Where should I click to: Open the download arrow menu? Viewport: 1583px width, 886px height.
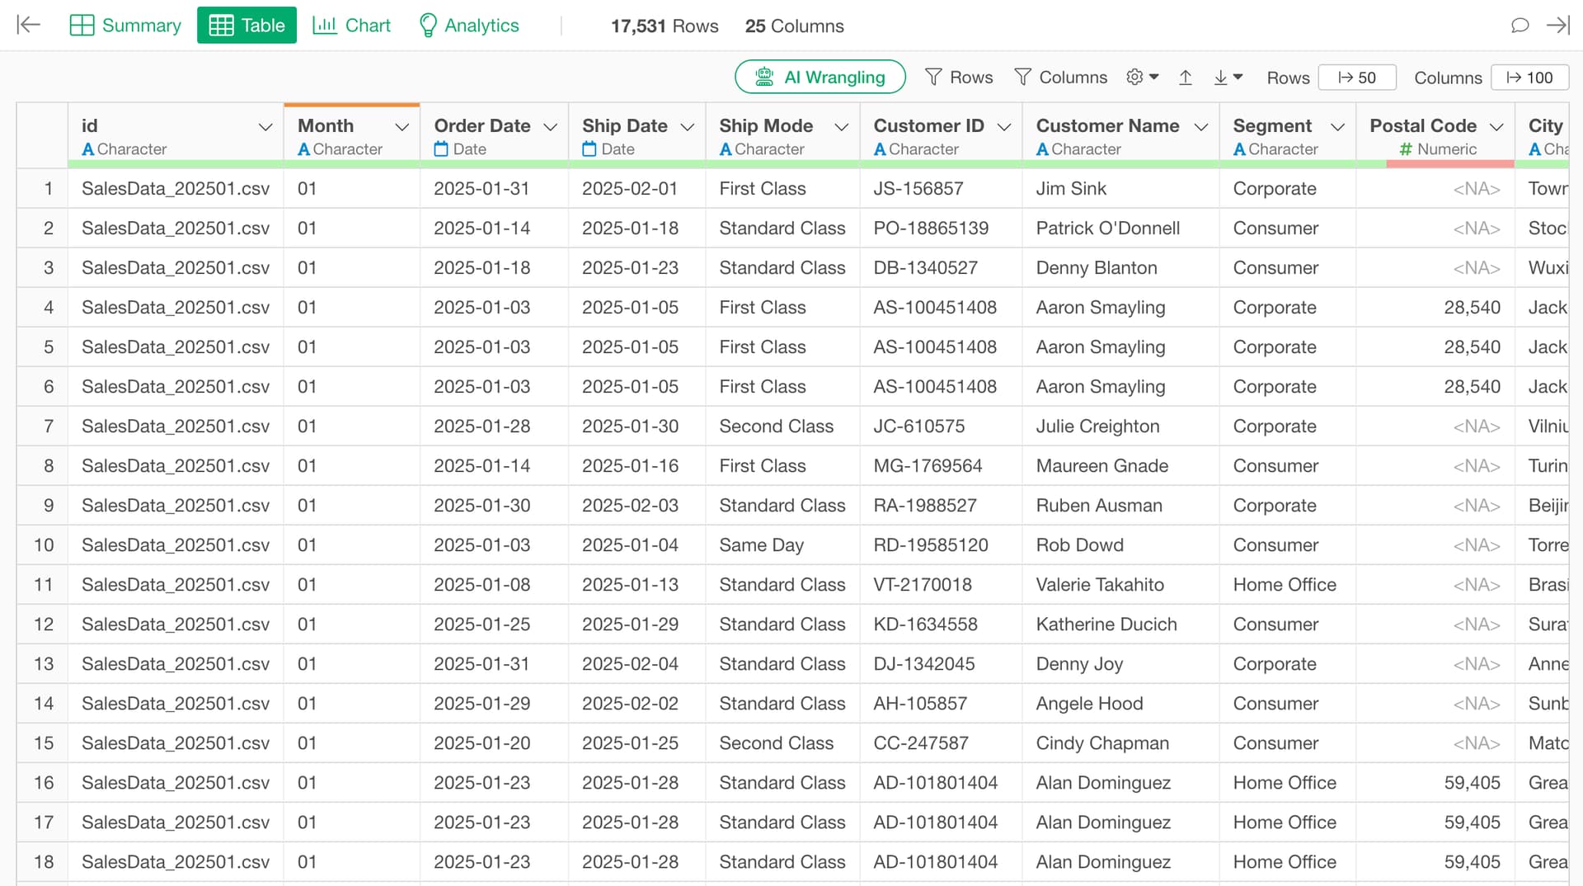pyautogui.click(x=1228, y=78)
